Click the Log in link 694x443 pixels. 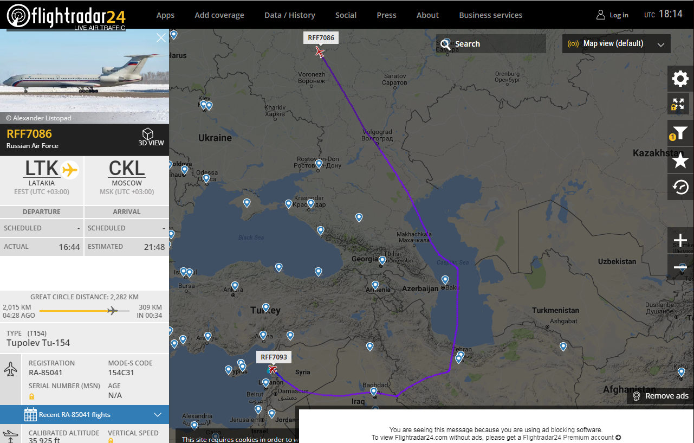click(613, 15)
